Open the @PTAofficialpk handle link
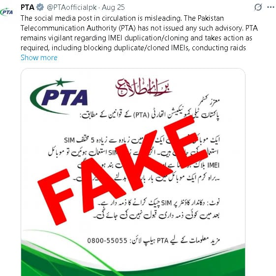276x276 pixels. point(72,7)
